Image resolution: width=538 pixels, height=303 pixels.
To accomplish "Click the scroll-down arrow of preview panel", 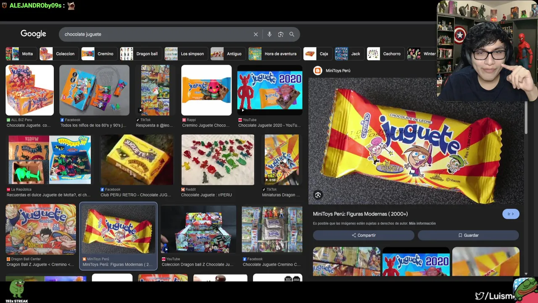I will (x=526, y=274).
